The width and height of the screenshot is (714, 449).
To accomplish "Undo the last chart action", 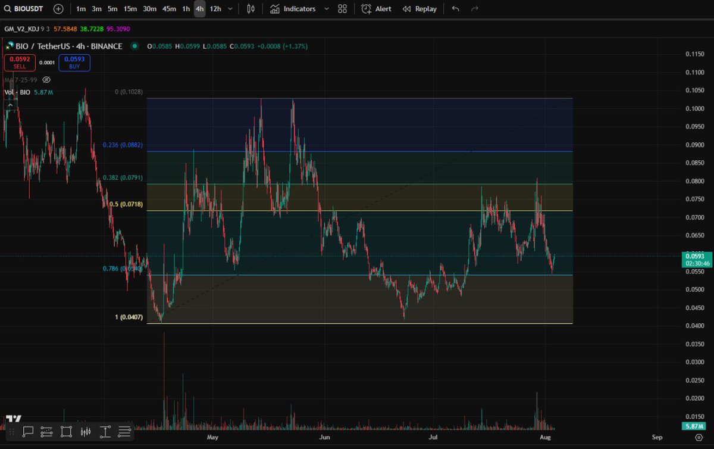I will [x=455, y=9].
